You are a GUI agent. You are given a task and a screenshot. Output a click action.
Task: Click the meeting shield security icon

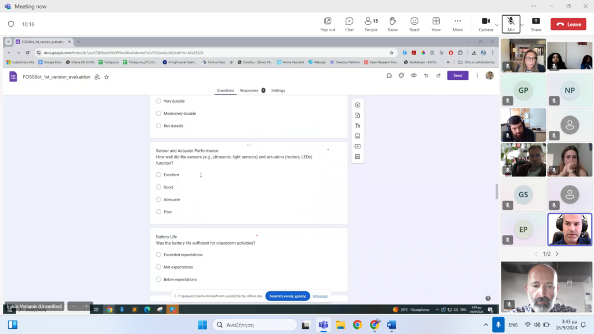(11, 24)
